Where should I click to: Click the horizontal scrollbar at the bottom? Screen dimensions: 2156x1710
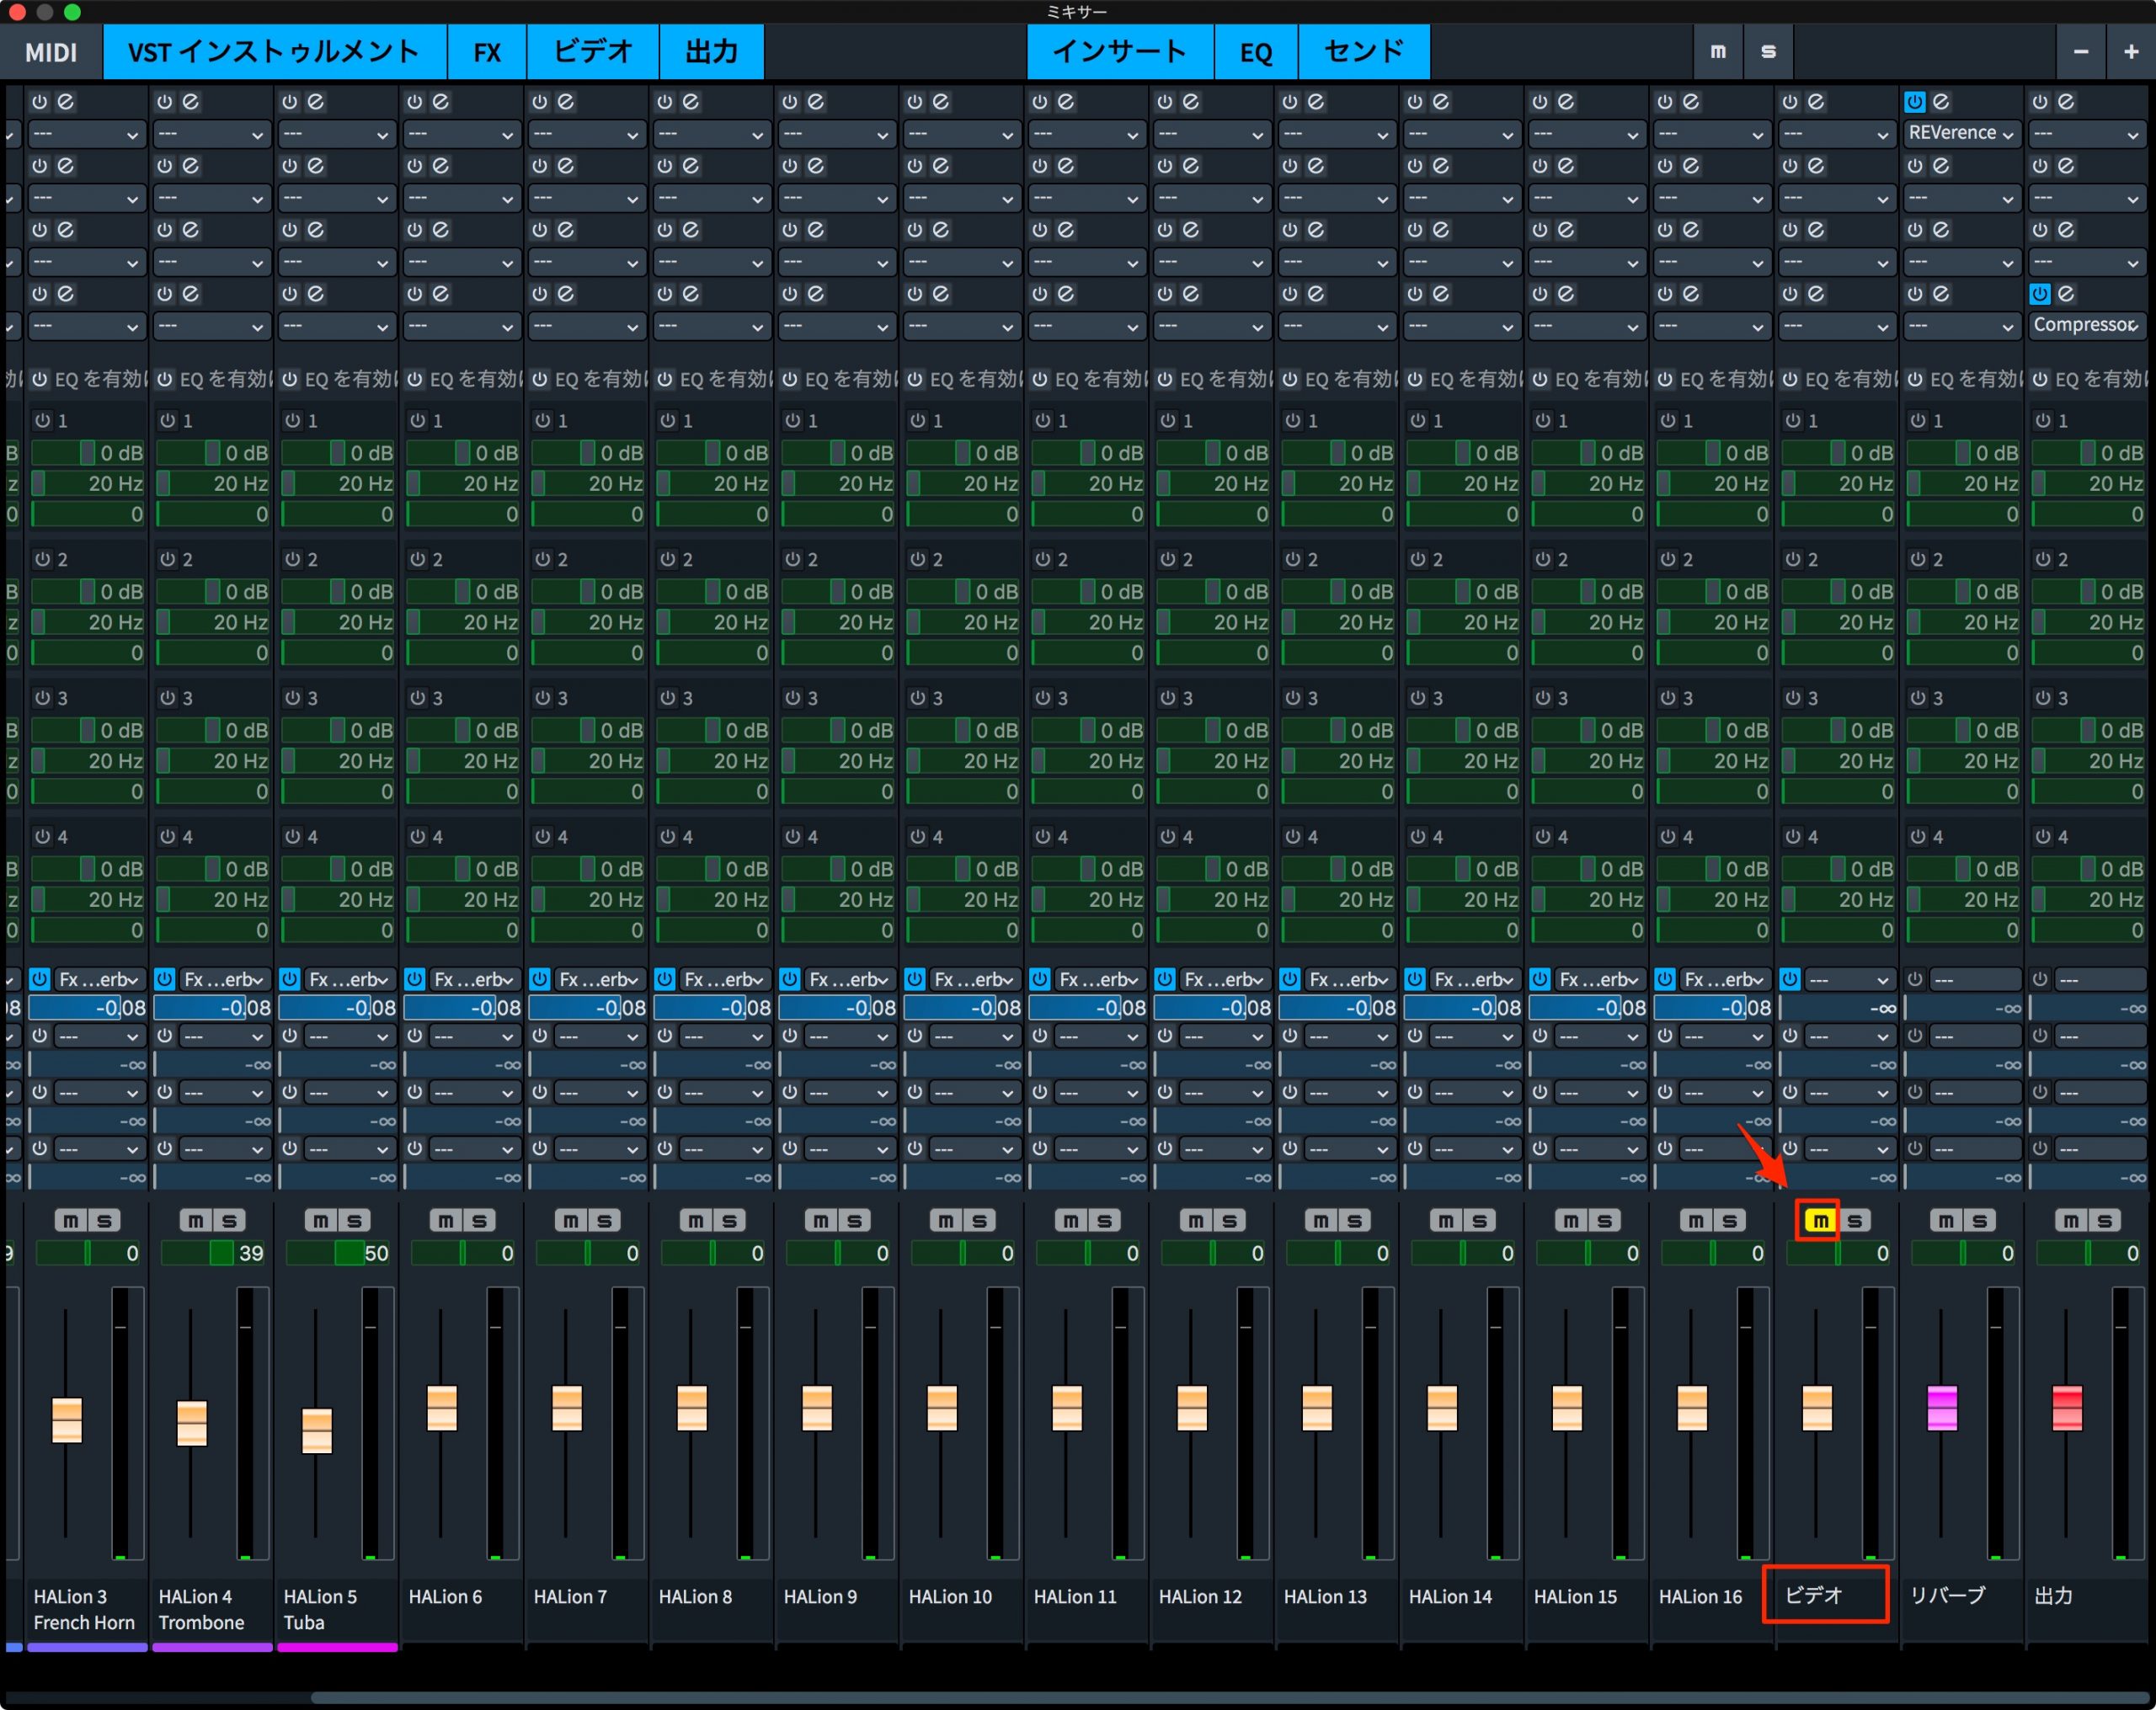click(x=1231, y=1697)
